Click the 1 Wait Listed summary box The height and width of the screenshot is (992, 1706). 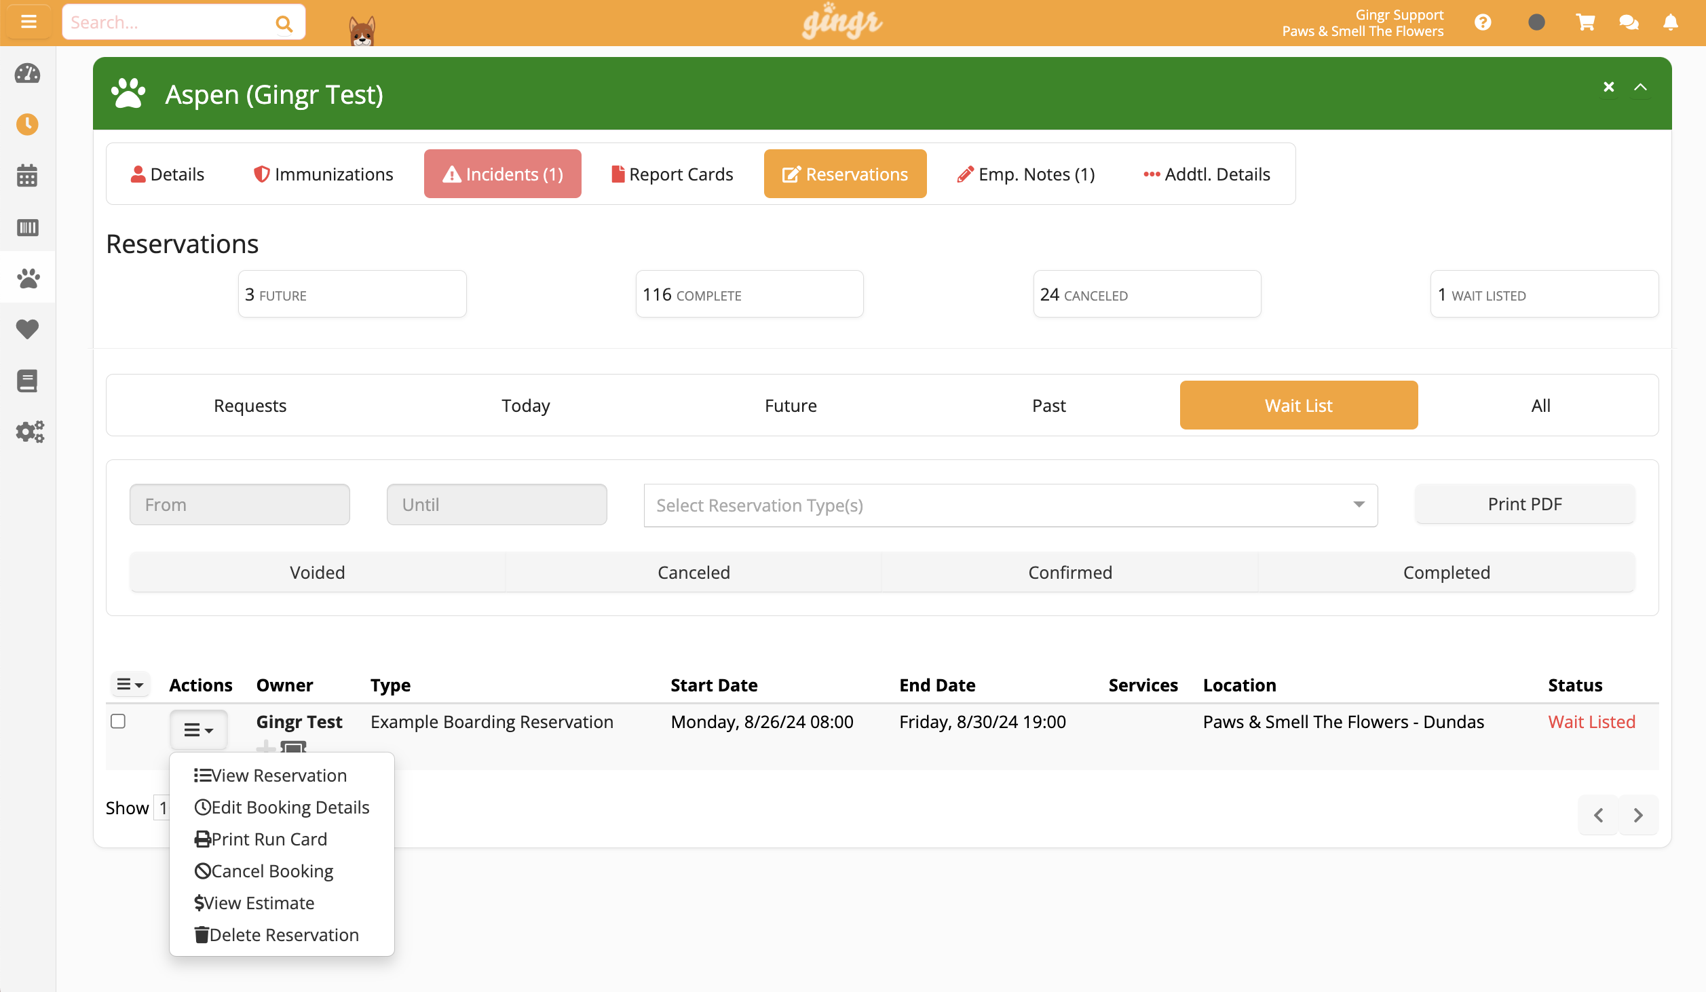(1544, 294)
